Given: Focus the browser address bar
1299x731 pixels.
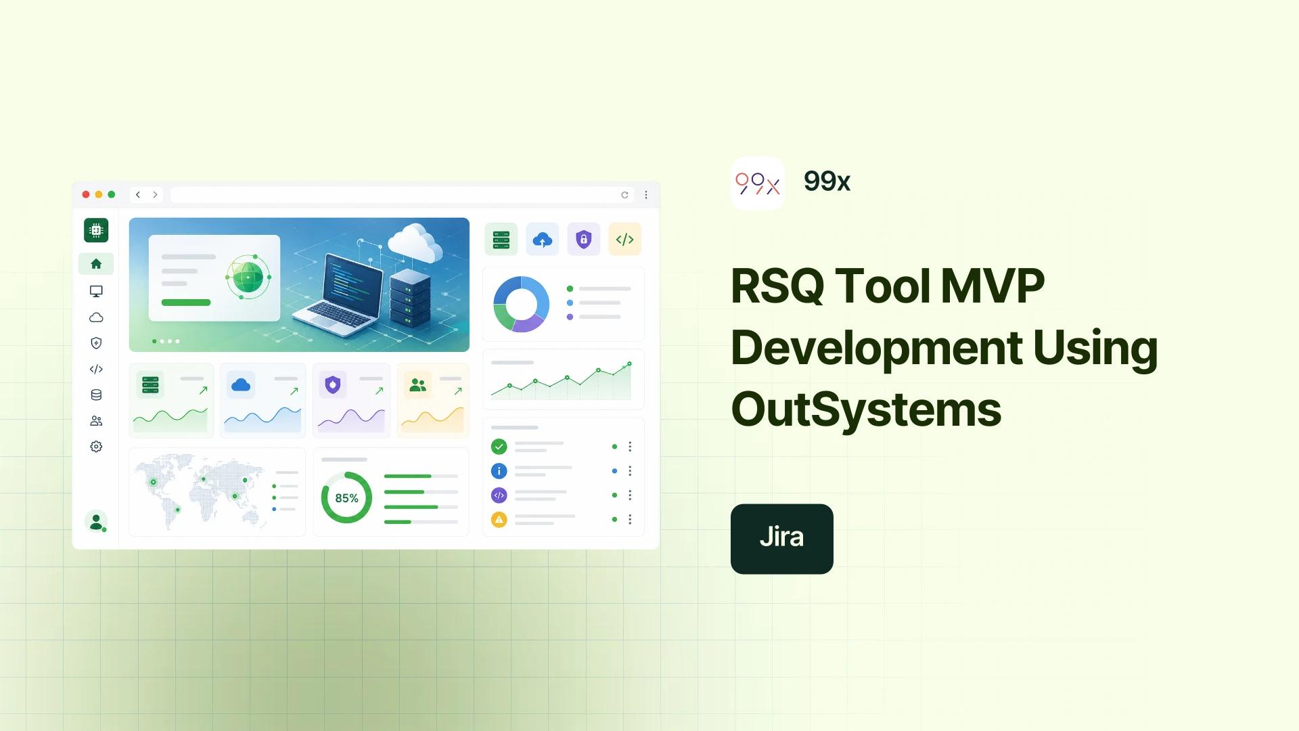Looking at the screenshot, I should [x=402, y=195].
